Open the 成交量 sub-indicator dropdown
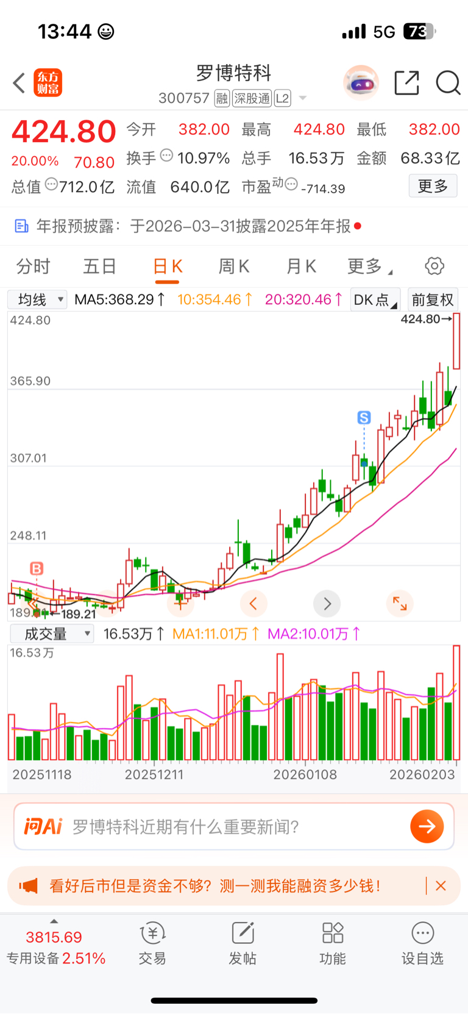Viewport: 468px width, 1014px height. [x=52, y=634]
